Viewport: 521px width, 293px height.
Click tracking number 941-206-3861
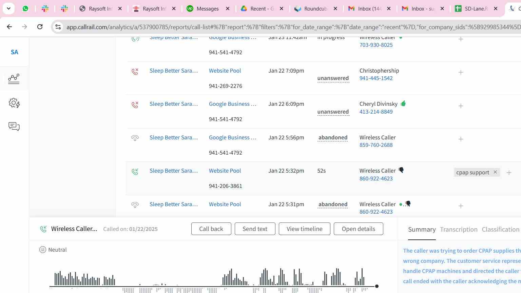[226, 186]
